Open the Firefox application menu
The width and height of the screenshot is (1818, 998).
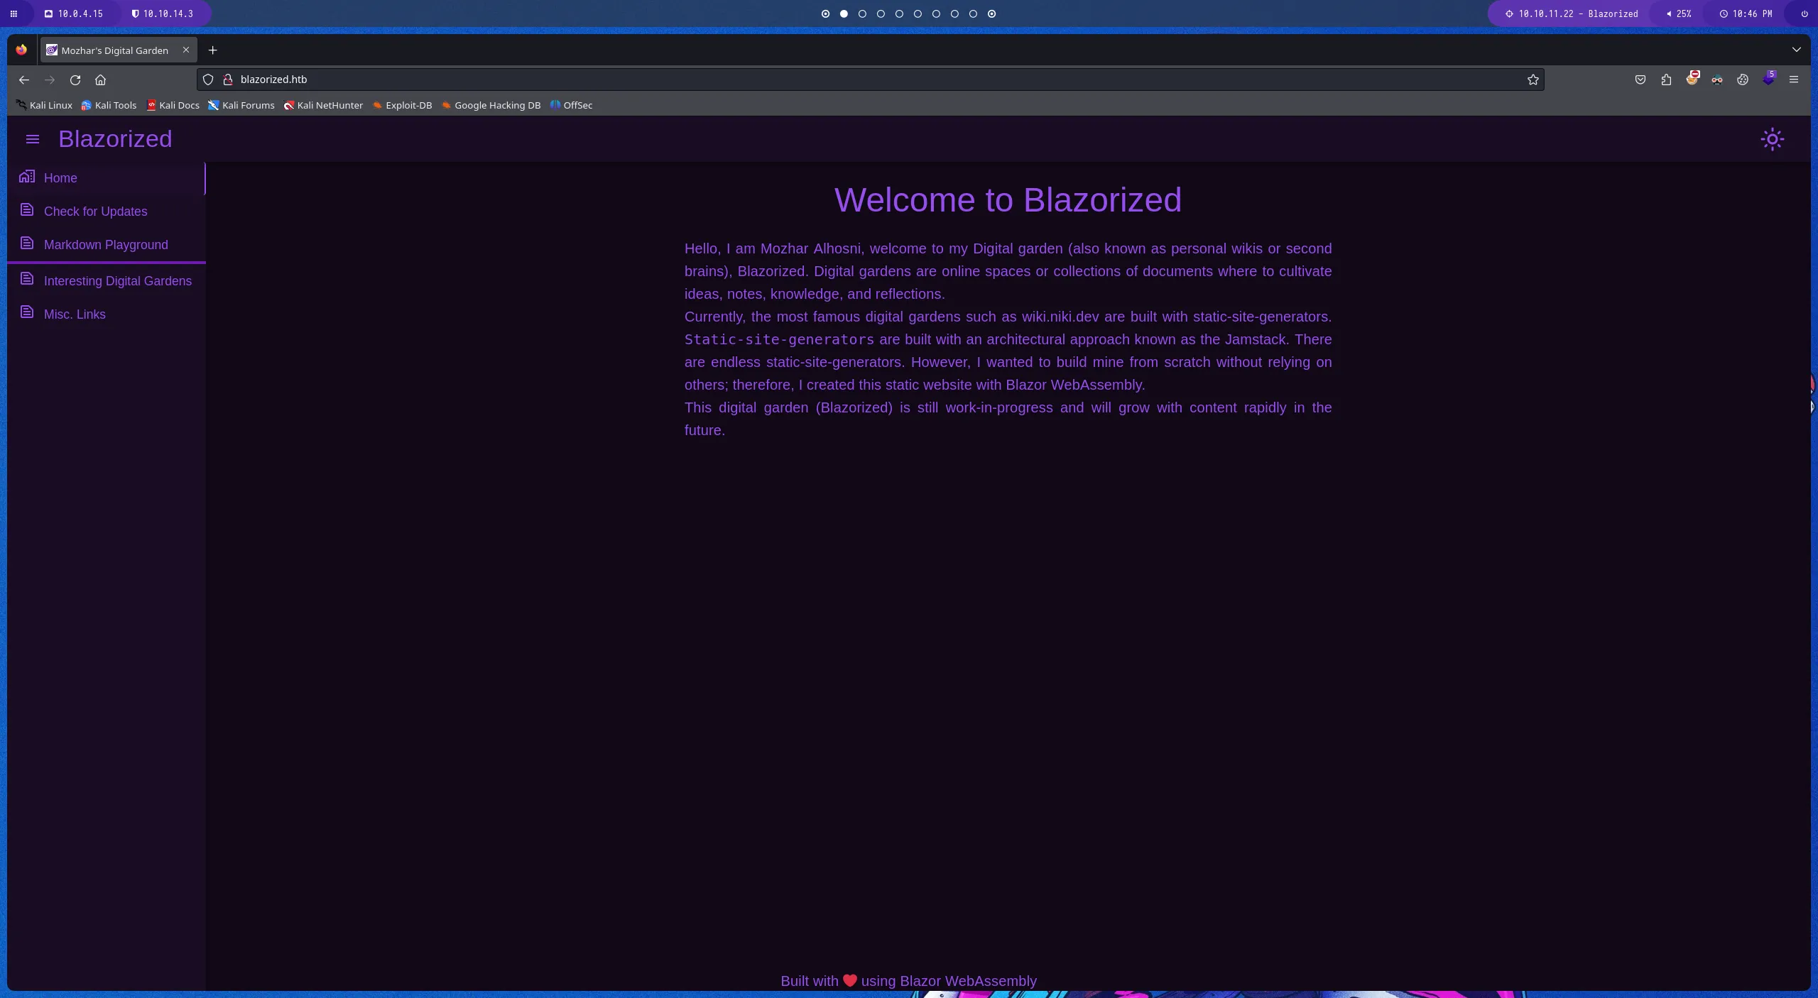[1795, 79]
